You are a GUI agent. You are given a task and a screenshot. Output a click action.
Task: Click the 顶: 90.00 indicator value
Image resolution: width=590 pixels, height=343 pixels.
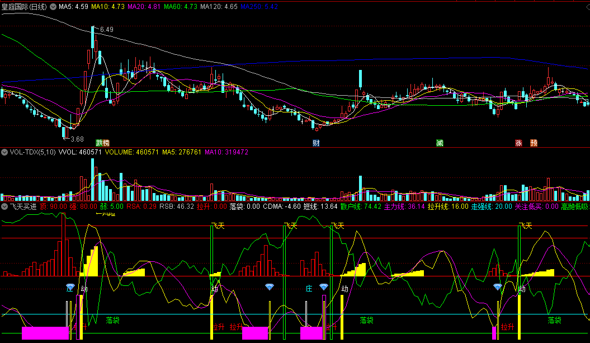[53, 206]
